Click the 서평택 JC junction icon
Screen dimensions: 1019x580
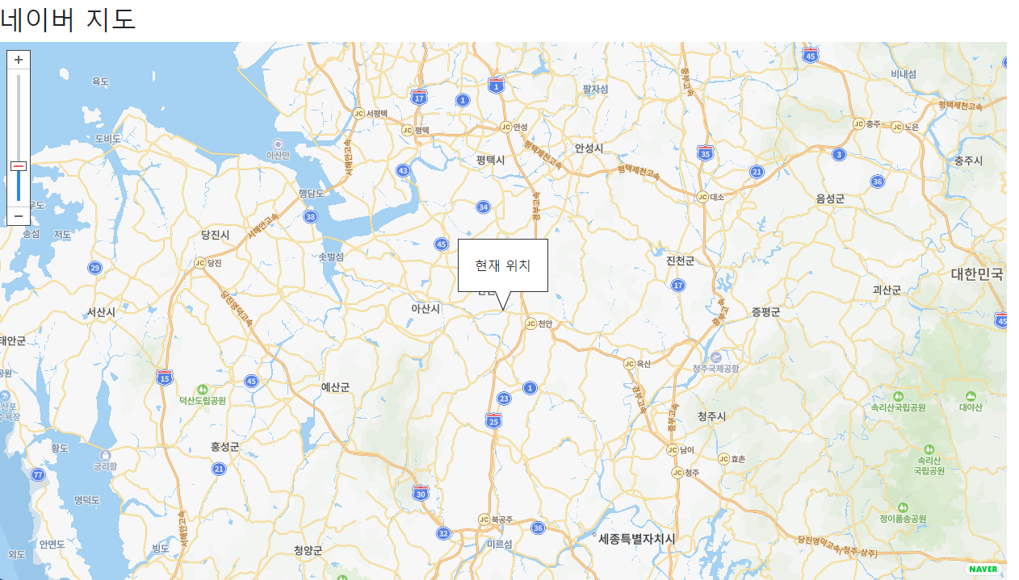[x=359, y=114]
